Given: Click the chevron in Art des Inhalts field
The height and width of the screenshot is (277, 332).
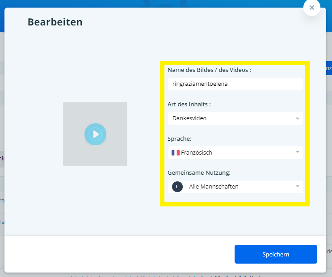Looking at the screenshot, I should click(298, 118).
